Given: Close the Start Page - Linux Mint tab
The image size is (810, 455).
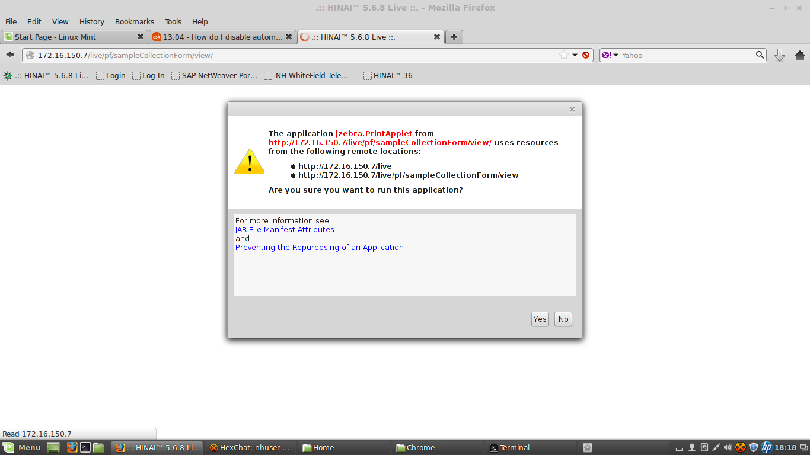Looking at the screenshot, I should [x=141, y=37].
